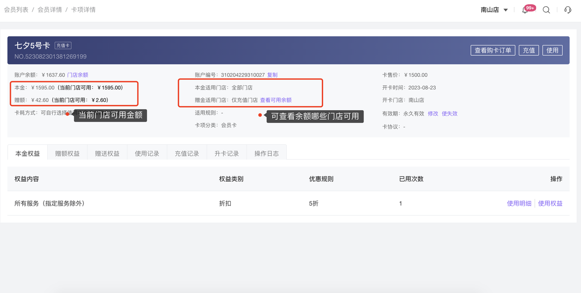Open the notifications bell icon

point(525,10)
